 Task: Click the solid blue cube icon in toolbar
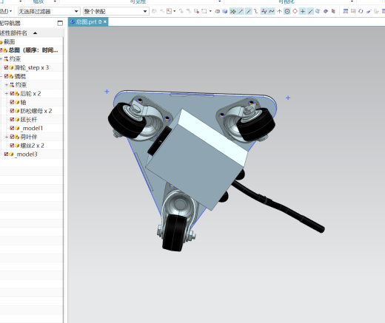(x=225, y=11)
